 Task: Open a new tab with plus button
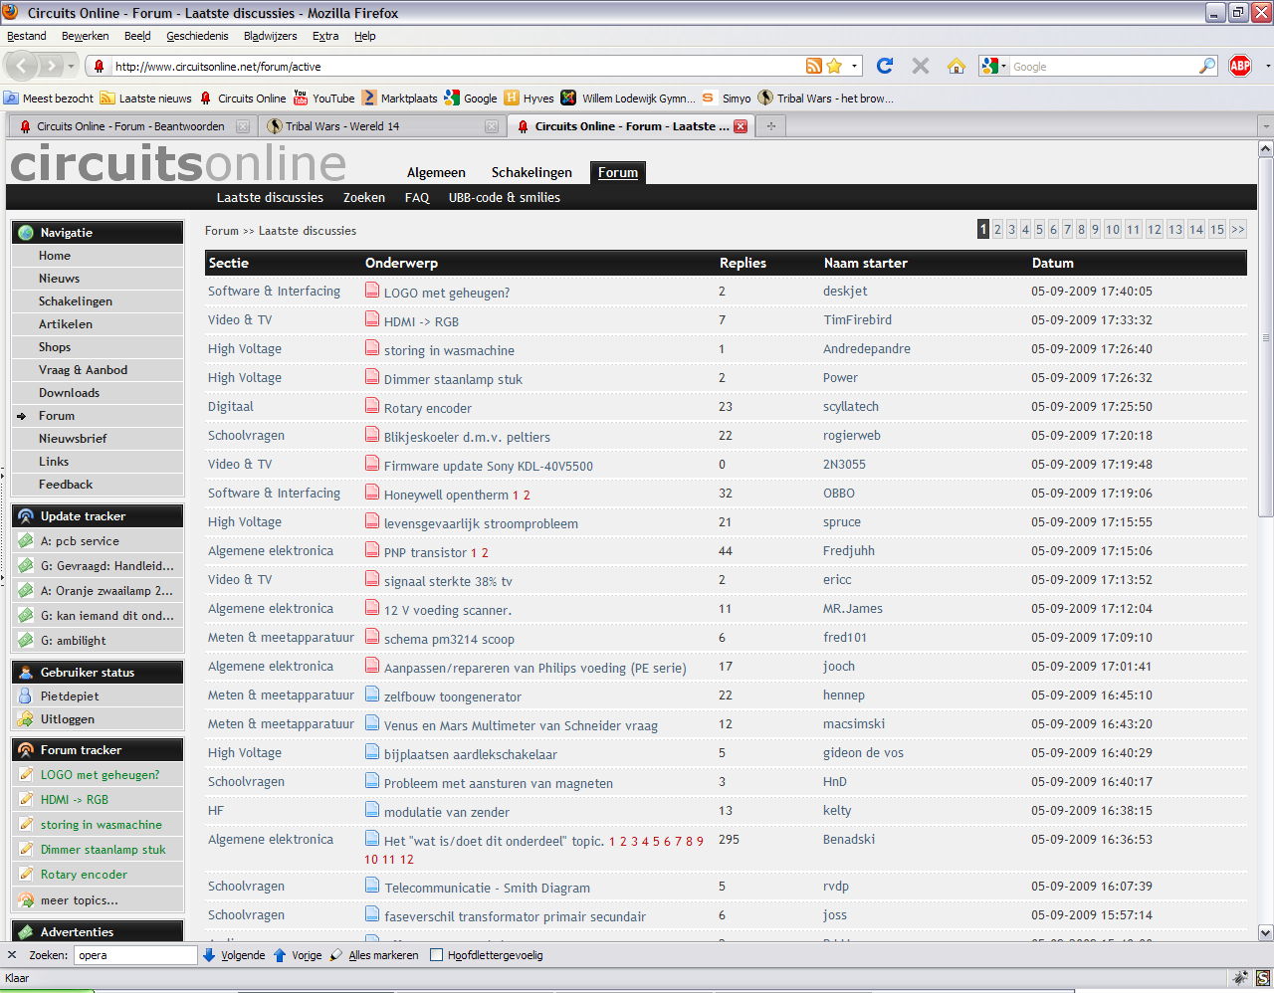[x=770, y=126]
